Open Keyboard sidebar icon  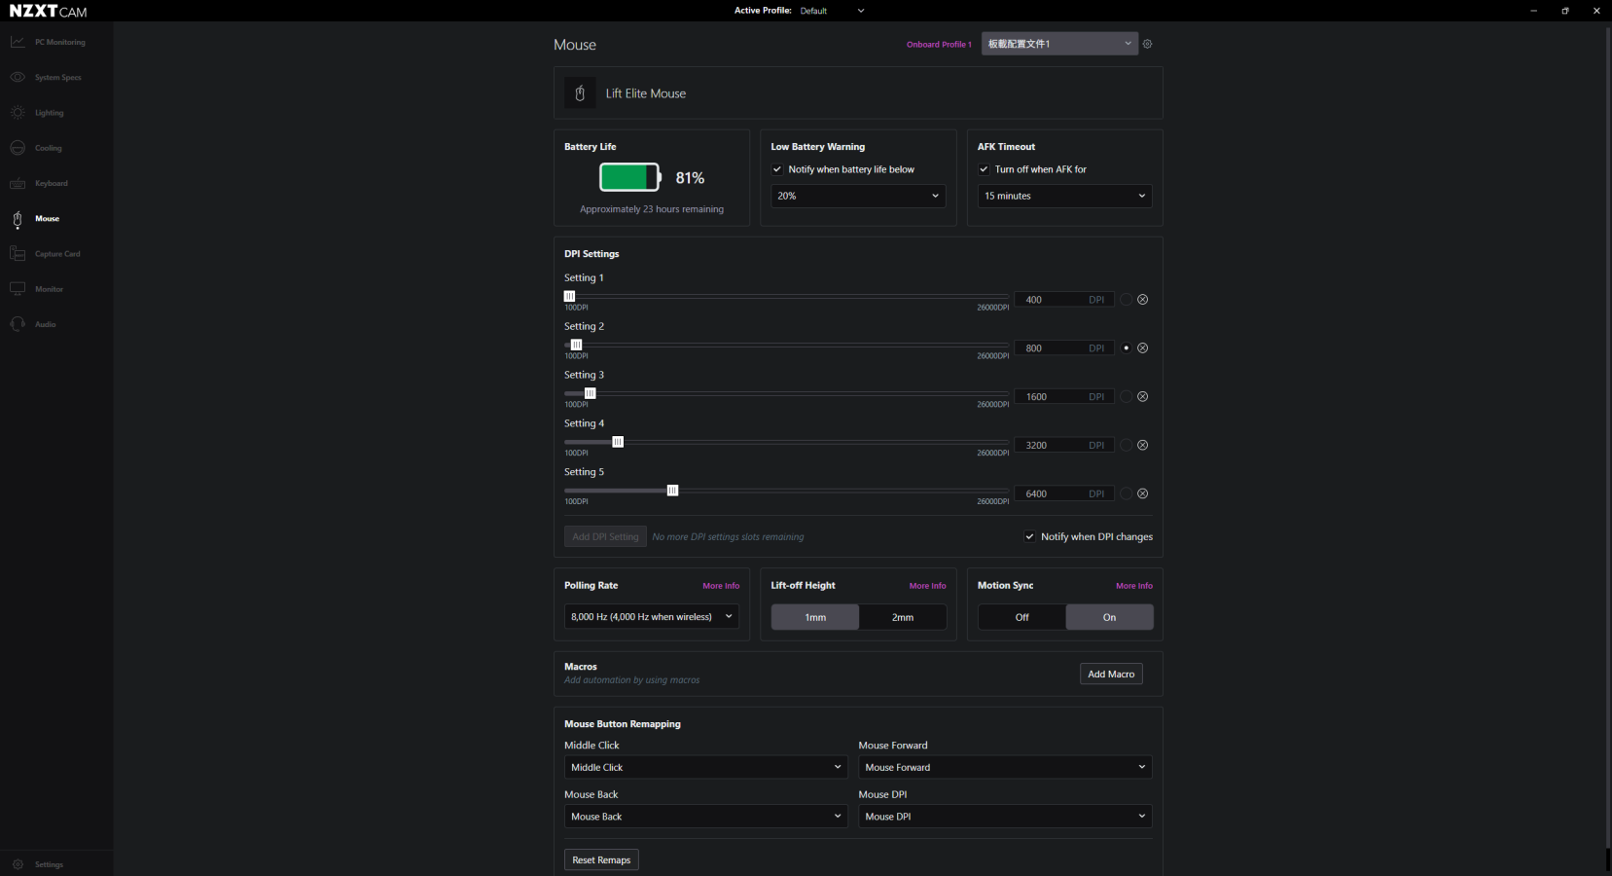pyautogui.click(x=18, y=183)
